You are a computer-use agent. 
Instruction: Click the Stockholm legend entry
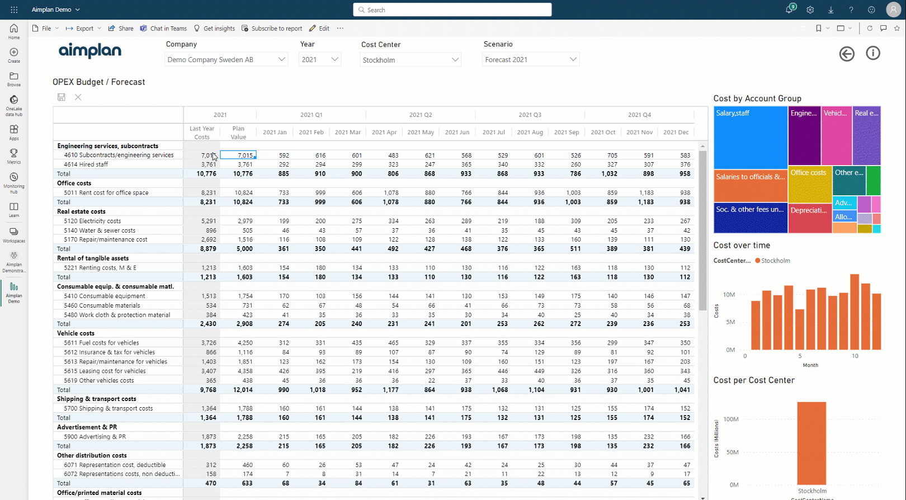point(773,261)
